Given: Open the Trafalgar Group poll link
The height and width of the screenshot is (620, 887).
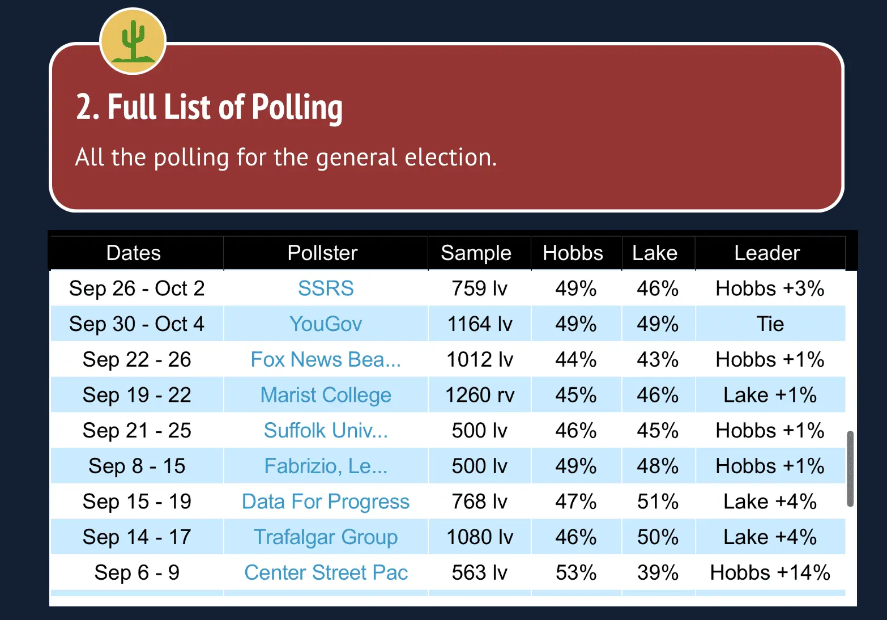Looking at the screenshot, I should coord(326,537).
